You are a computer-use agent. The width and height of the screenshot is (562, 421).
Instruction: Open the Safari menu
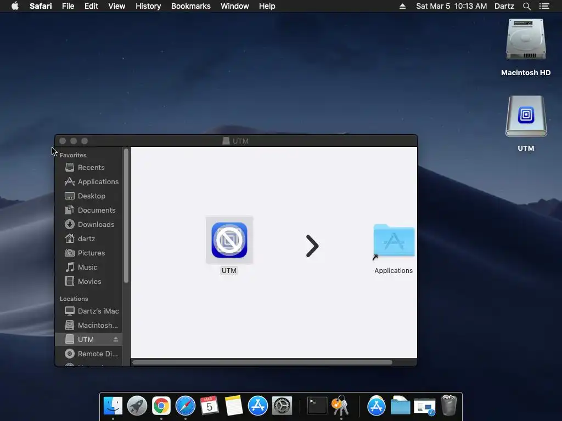pyautogui.click(x=41, y=6)
